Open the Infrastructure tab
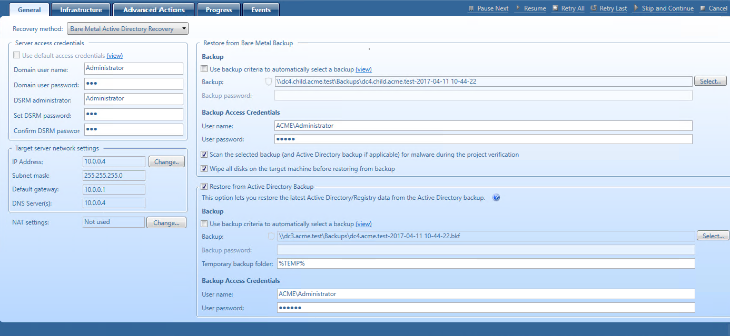Screen dimensions: 730x336 [x=81, y=9]
